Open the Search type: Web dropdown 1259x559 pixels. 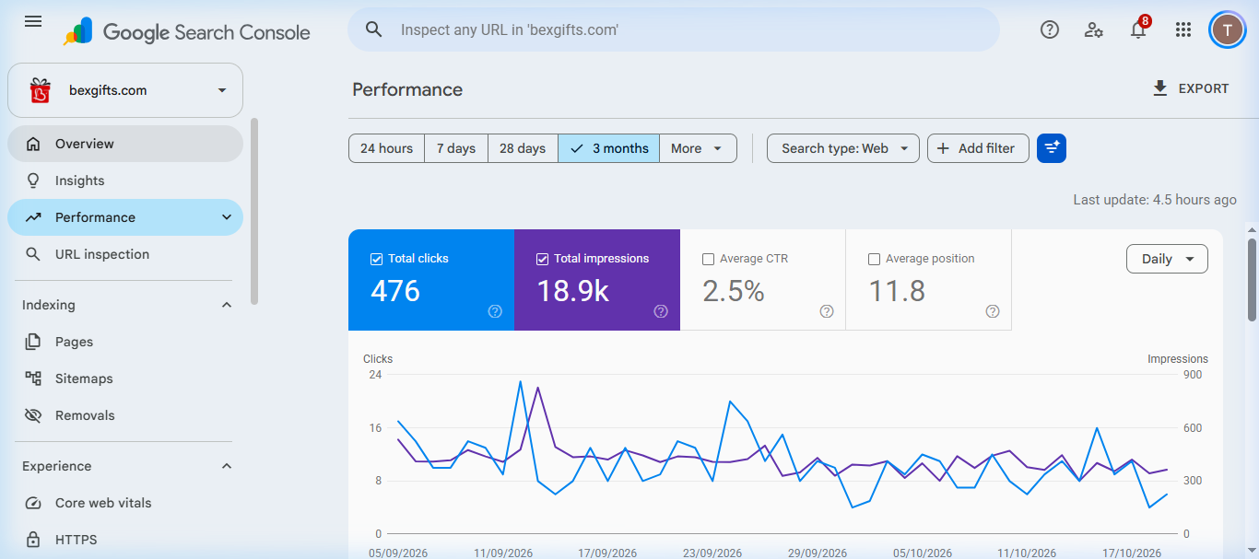click(x=843, y=148)
